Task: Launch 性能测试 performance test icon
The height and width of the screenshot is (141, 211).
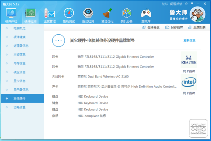Action: point(69,13)
